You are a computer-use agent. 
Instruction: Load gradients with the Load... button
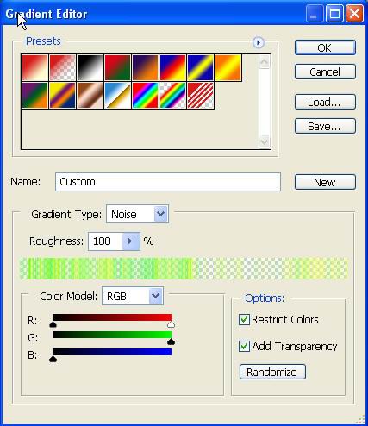point(325,102)
